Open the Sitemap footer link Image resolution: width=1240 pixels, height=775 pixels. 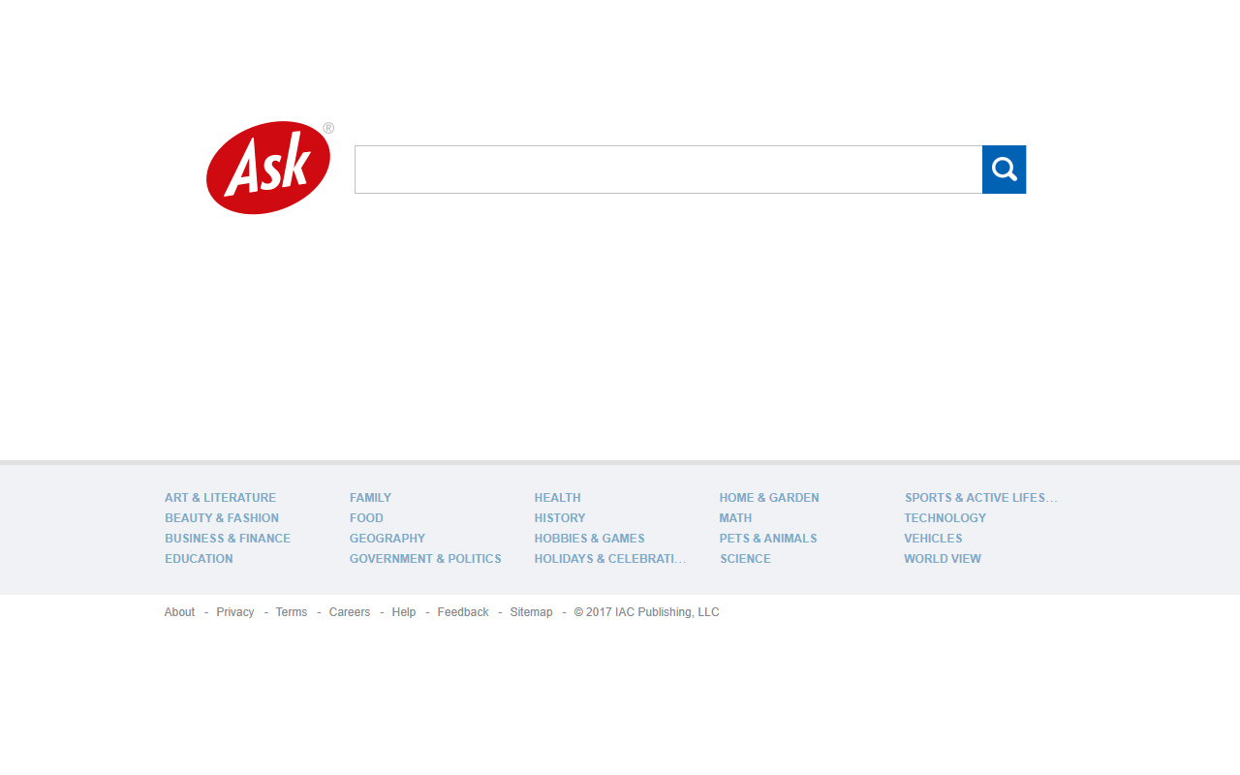tap(531, 612)
